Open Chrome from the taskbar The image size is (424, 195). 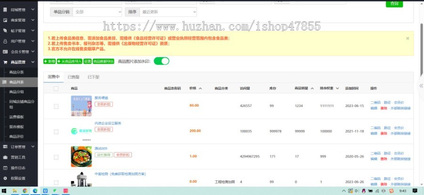25,191
